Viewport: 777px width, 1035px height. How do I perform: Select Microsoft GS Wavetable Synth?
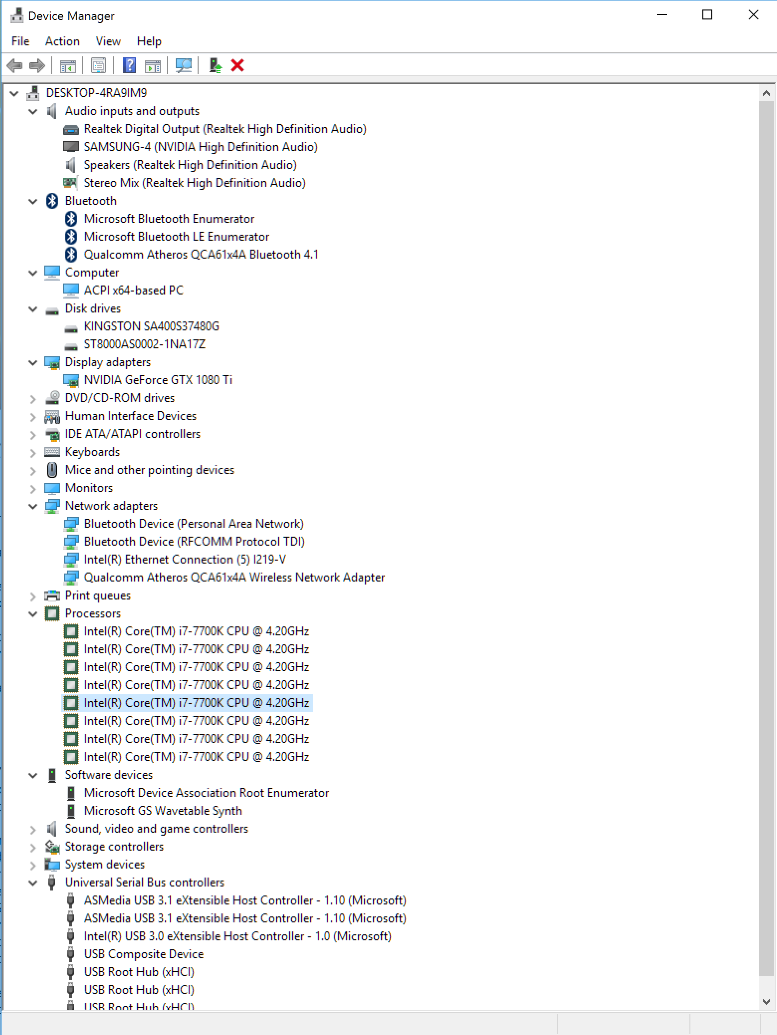[x=163, y=811]
